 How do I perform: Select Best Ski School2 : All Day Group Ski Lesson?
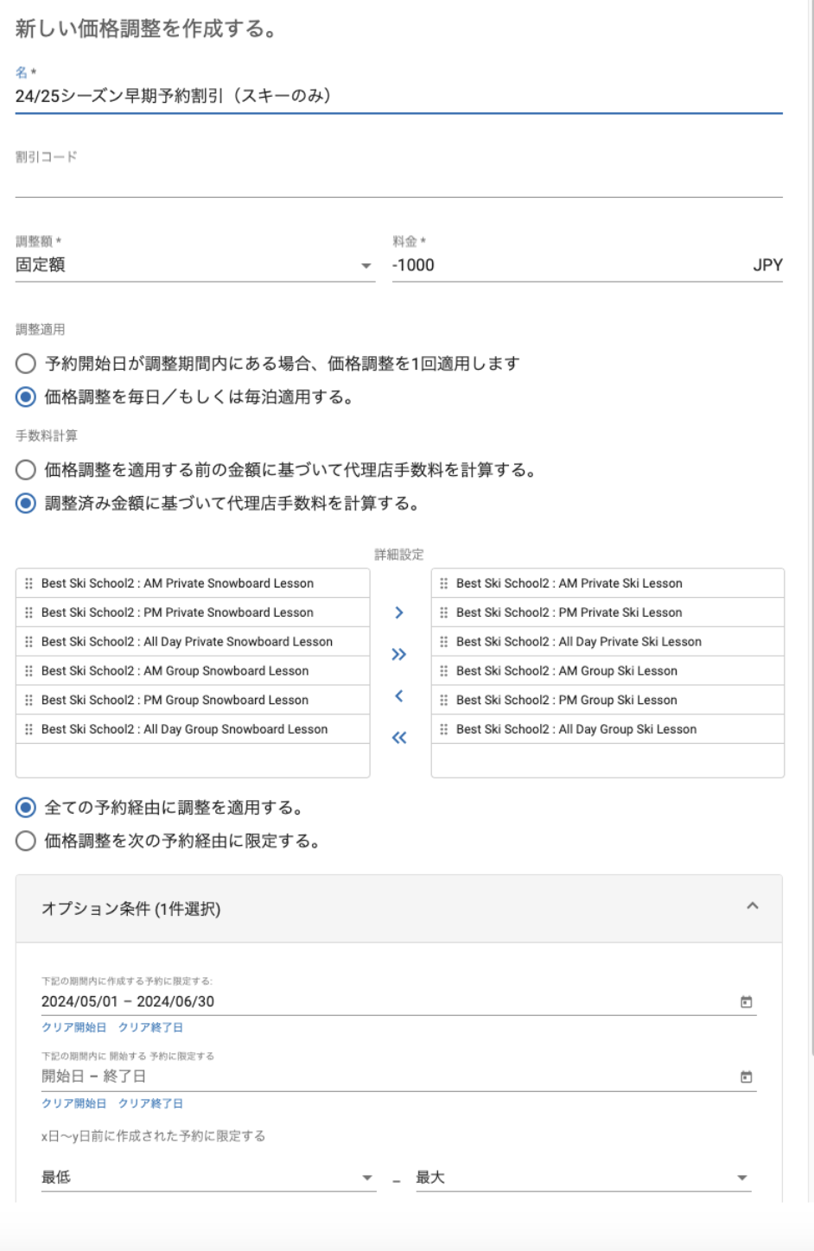point(607,729)
